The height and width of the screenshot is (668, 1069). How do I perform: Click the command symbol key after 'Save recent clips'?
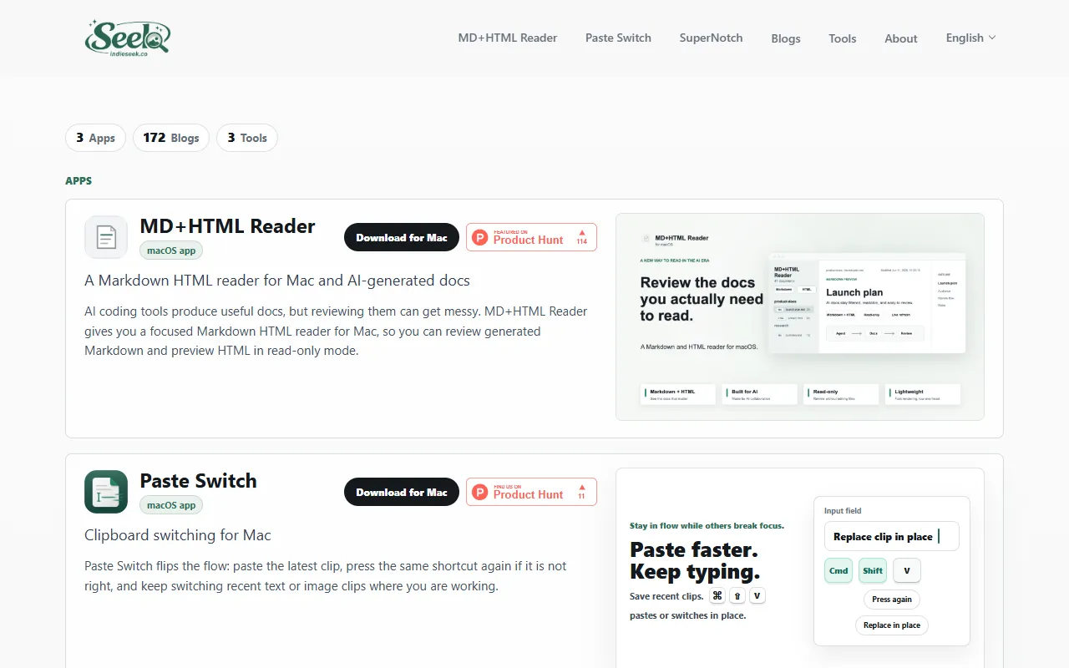tap(717, 596)
